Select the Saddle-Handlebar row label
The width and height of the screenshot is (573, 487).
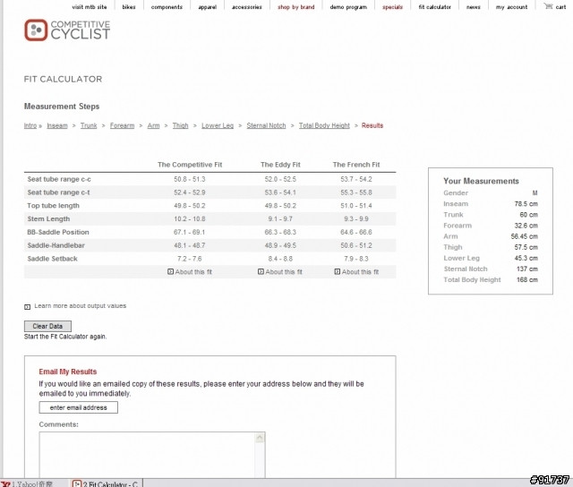(56, 245)
